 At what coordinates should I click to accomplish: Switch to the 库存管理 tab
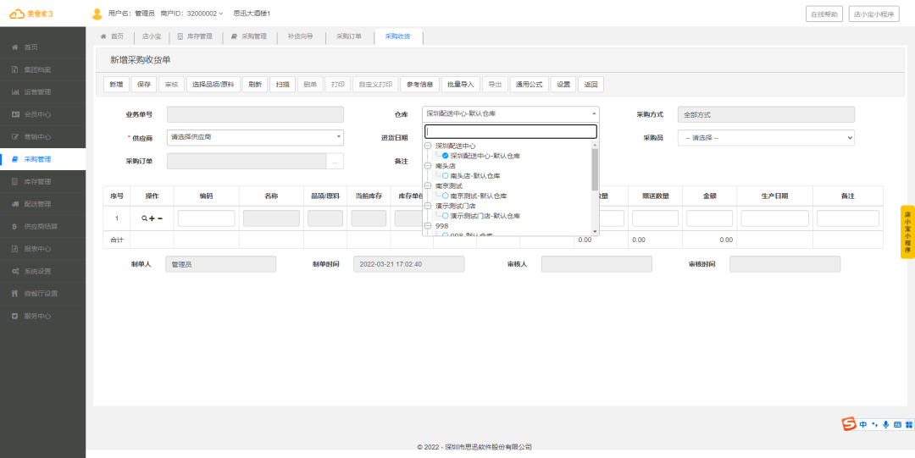coord(195,36)
